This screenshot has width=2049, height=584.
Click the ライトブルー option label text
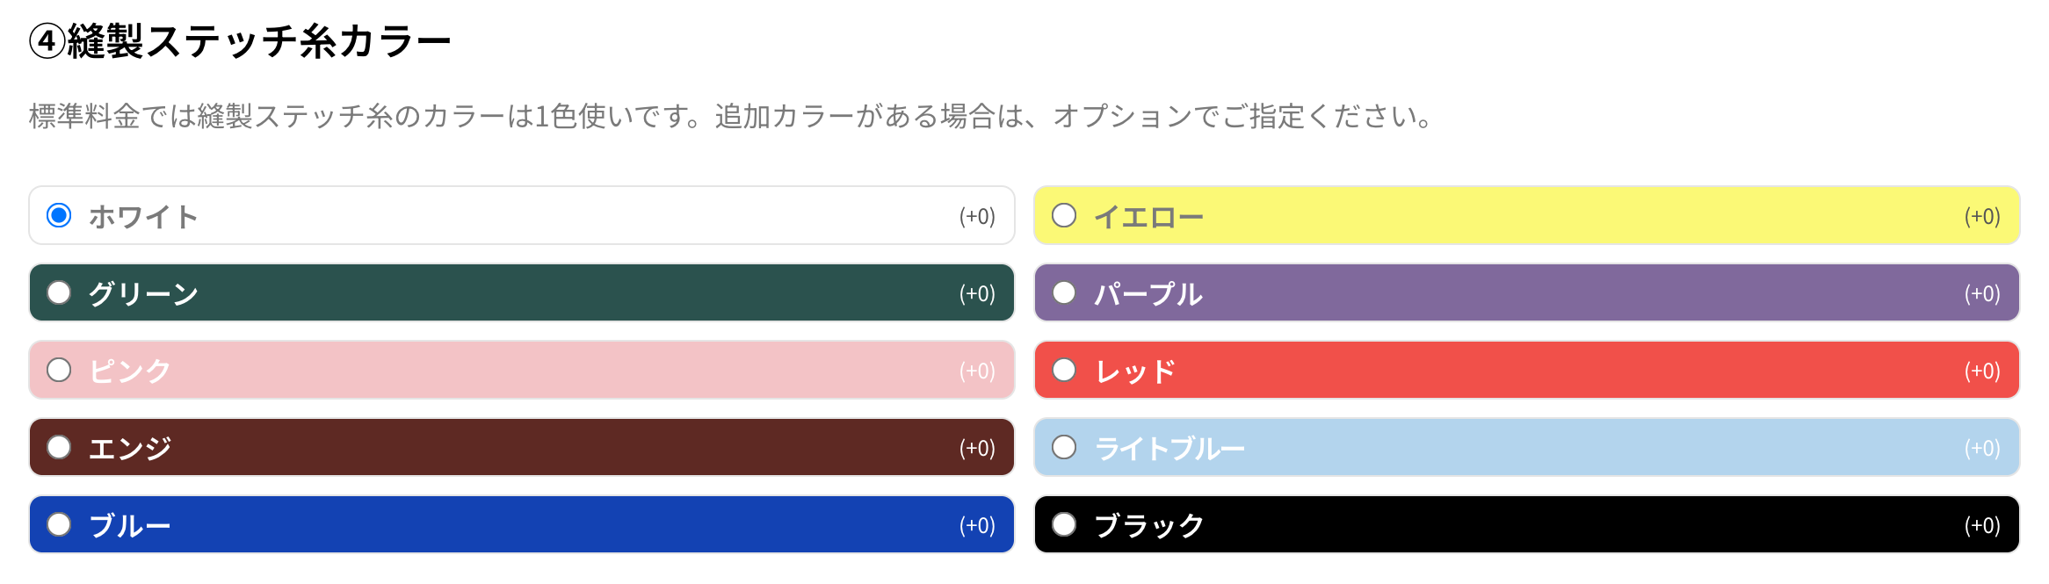tap(1169, 449)
